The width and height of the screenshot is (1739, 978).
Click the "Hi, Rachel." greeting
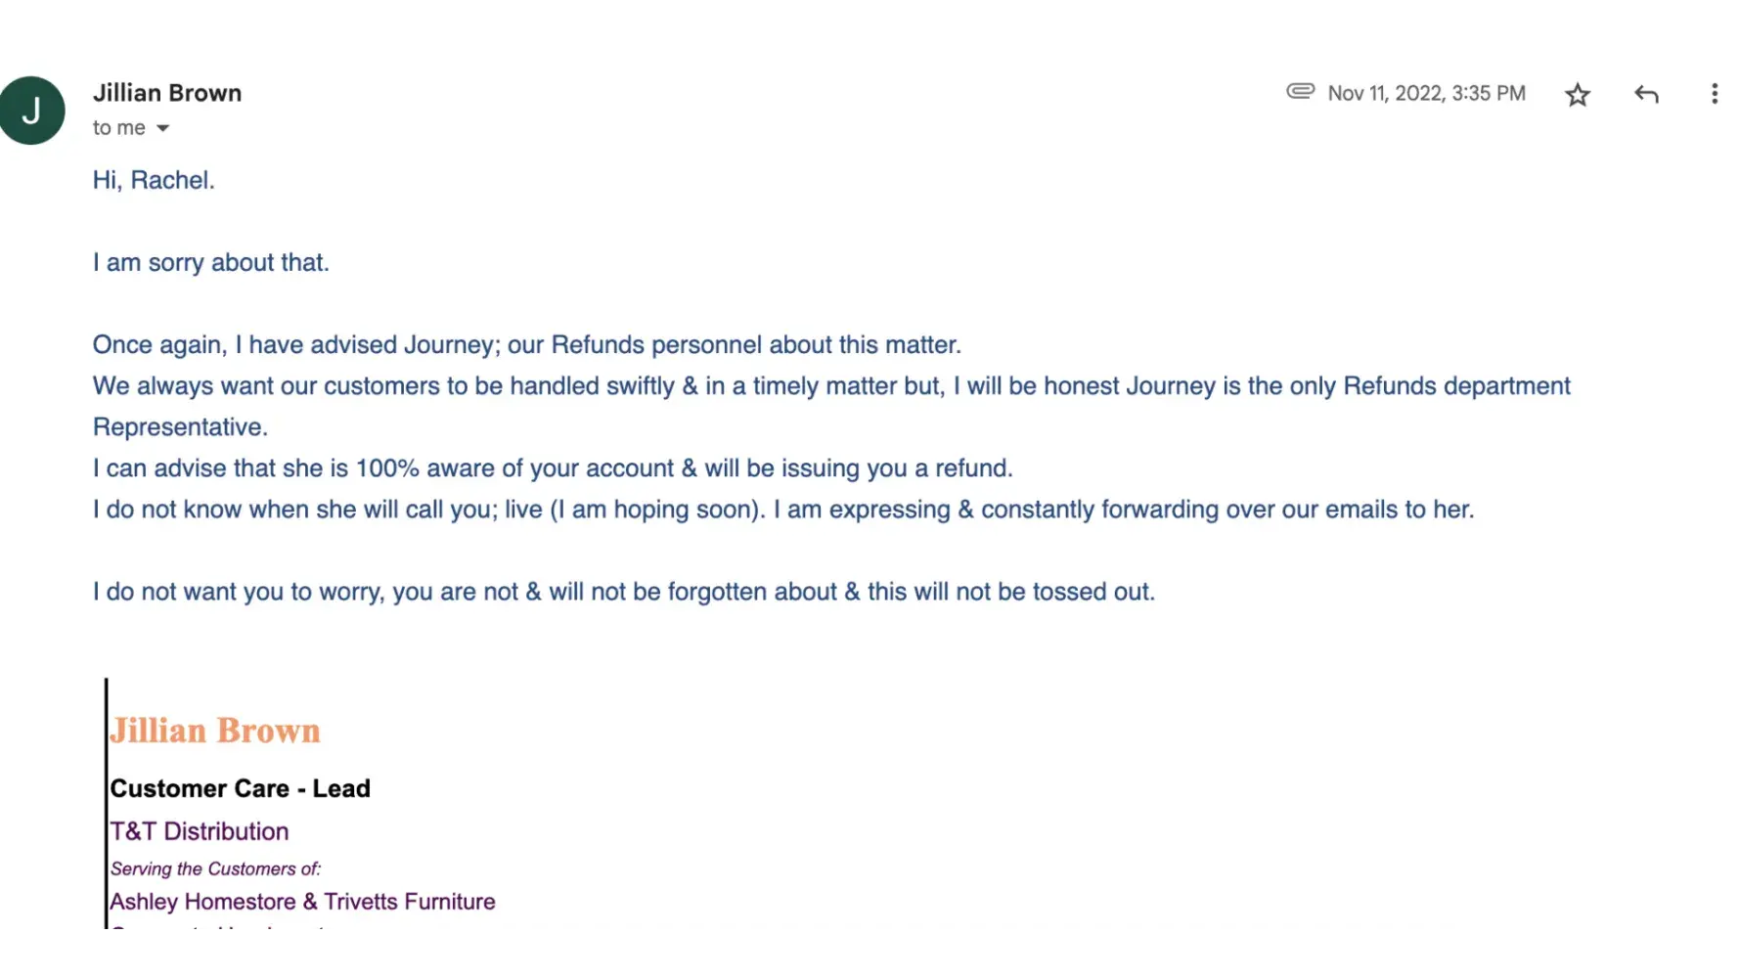click(x=154, y=180)
